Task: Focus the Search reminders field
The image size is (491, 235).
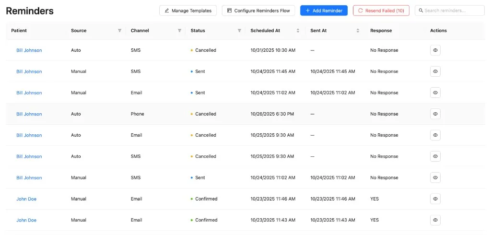Action: [x=450, y=11]
